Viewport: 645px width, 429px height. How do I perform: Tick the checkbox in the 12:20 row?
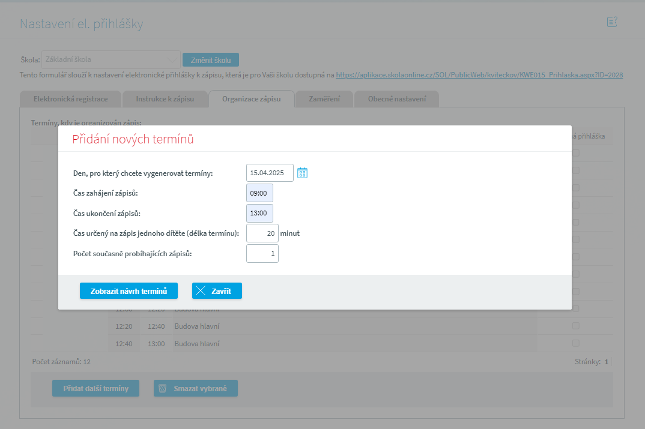575,326
